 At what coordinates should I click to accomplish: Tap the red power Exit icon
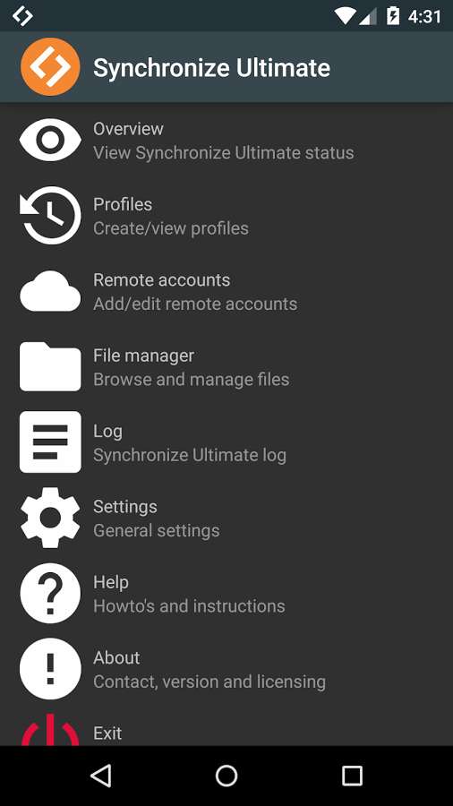50,730
